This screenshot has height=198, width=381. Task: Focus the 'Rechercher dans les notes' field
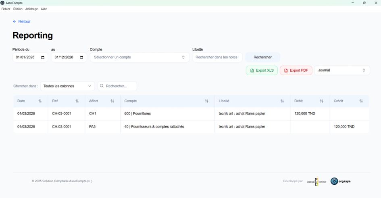tap(217, 58)
